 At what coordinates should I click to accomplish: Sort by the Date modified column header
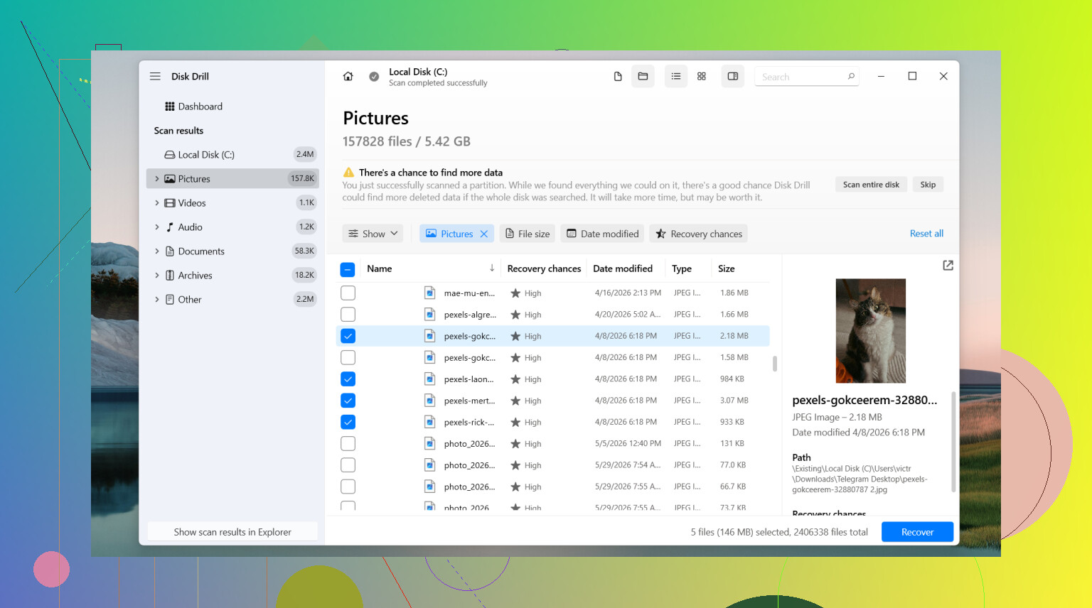coord(623,268)
